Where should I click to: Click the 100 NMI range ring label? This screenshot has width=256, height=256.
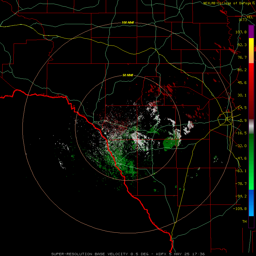(128, 22)
